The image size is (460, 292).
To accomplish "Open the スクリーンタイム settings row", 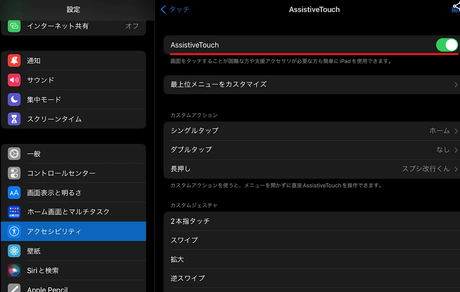I will pos(74,119).
